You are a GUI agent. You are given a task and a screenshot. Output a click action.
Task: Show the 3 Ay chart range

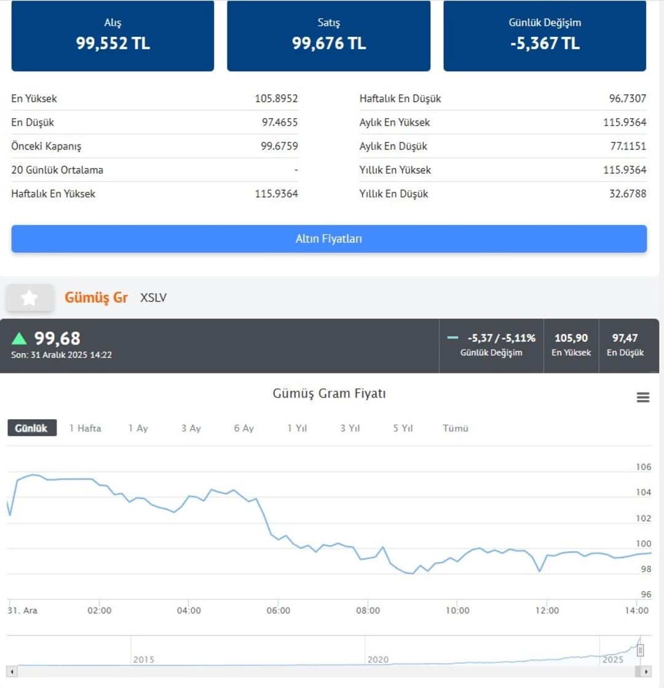191,428
